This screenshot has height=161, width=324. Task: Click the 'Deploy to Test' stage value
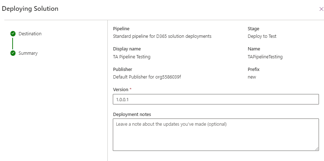[x=262, y=36]
